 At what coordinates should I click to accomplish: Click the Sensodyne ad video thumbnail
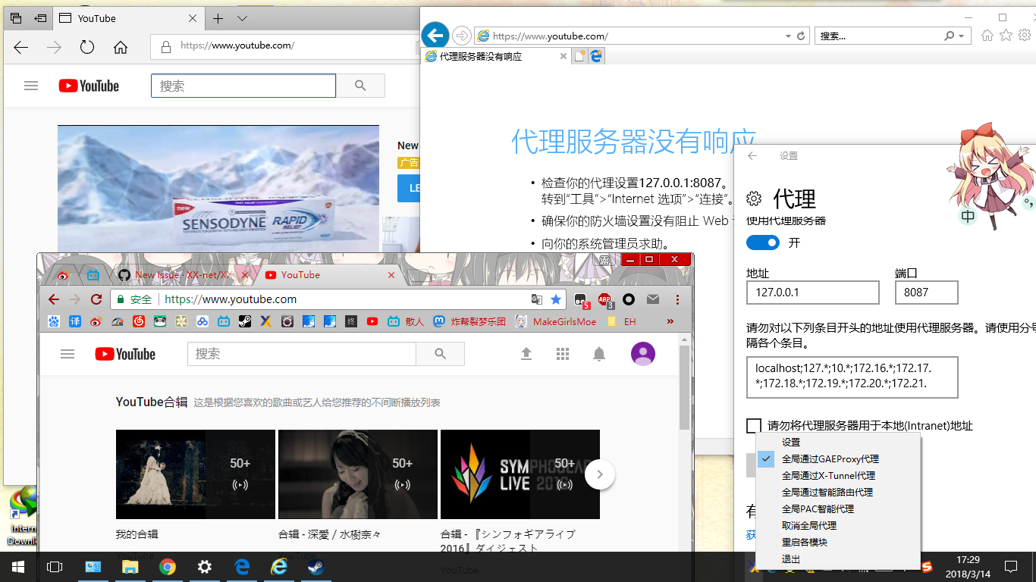(x=218, y=188)
